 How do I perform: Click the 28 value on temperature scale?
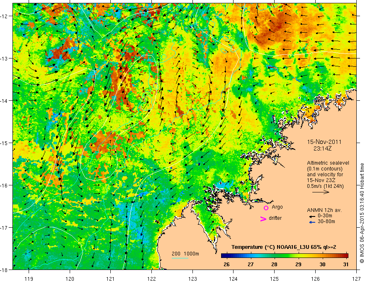(274, 264)
